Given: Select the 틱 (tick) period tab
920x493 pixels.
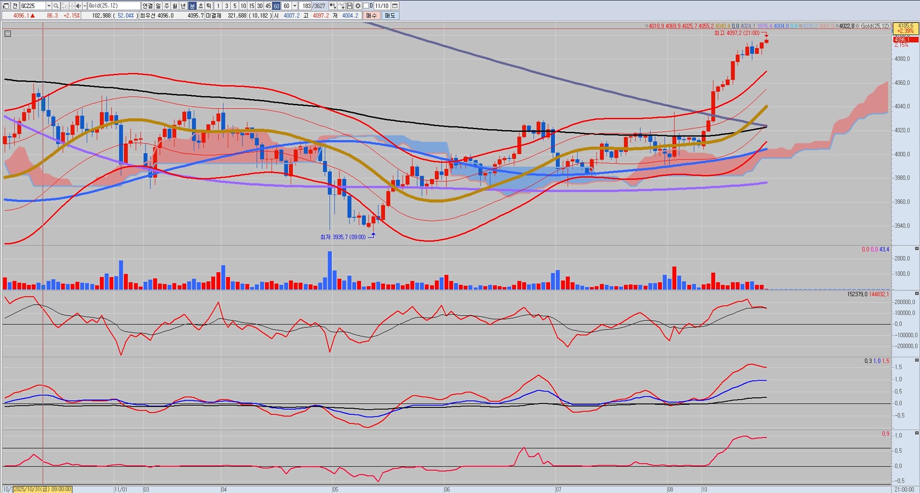Looking at the screenshot, I should [209, 6].
